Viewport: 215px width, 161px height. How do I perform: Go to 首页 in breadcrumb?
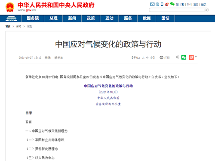tap(8, 26)
